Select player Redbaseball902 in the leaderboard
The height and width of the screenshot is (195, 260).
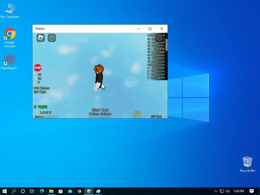(x=158, y=55)
